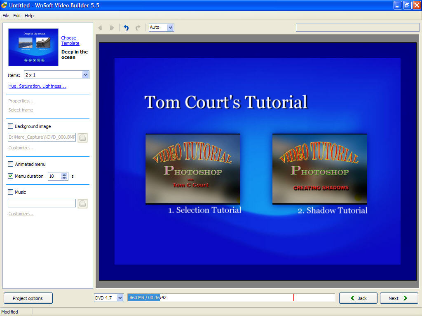Enable the Music checkbox
Viewport: 422px width, 316px height.
pos(10,192)
